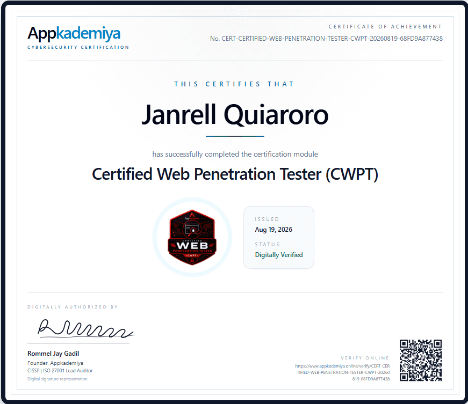Viewport: 468px width, 404px height.
Task: Click the Appkademiya logo
Action: [x=74, y=33]
